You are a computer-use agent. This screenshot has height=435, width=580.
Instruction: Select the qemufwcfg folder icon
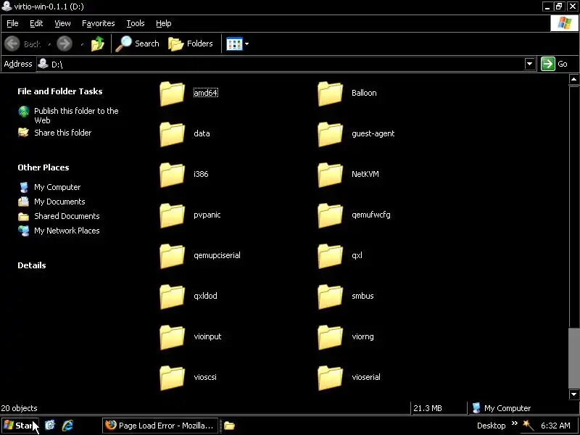click(x=330, y=215)
